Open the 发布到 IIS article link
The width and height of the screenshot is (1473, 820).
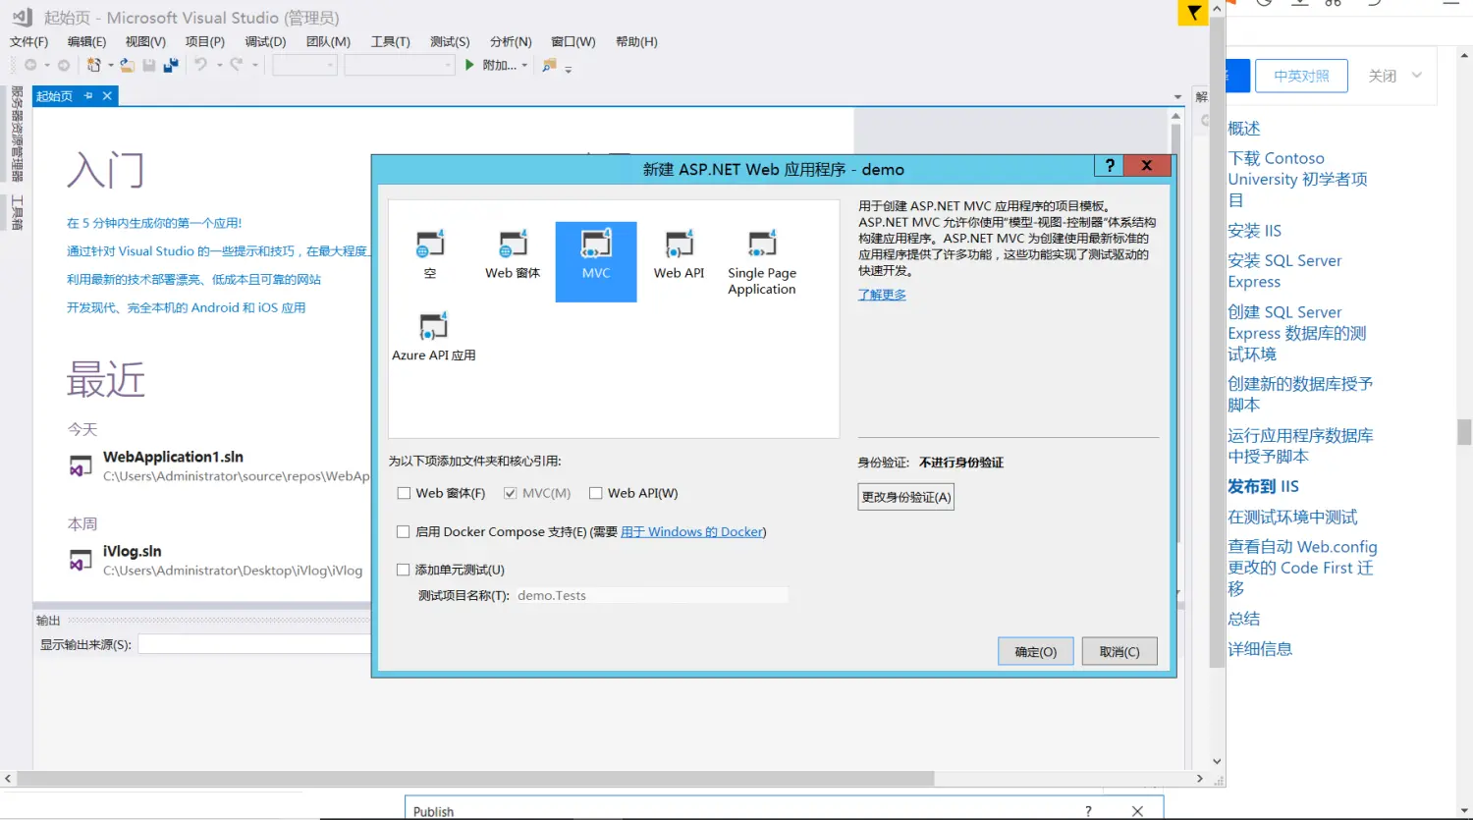point(1263,486)
